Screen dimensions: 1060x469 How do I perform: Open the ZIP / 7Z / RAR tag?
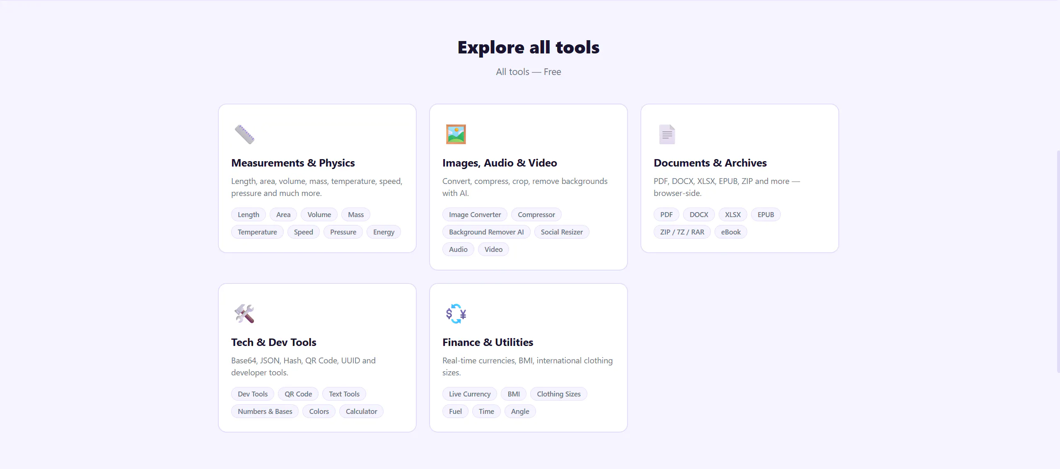coord(682,232)
